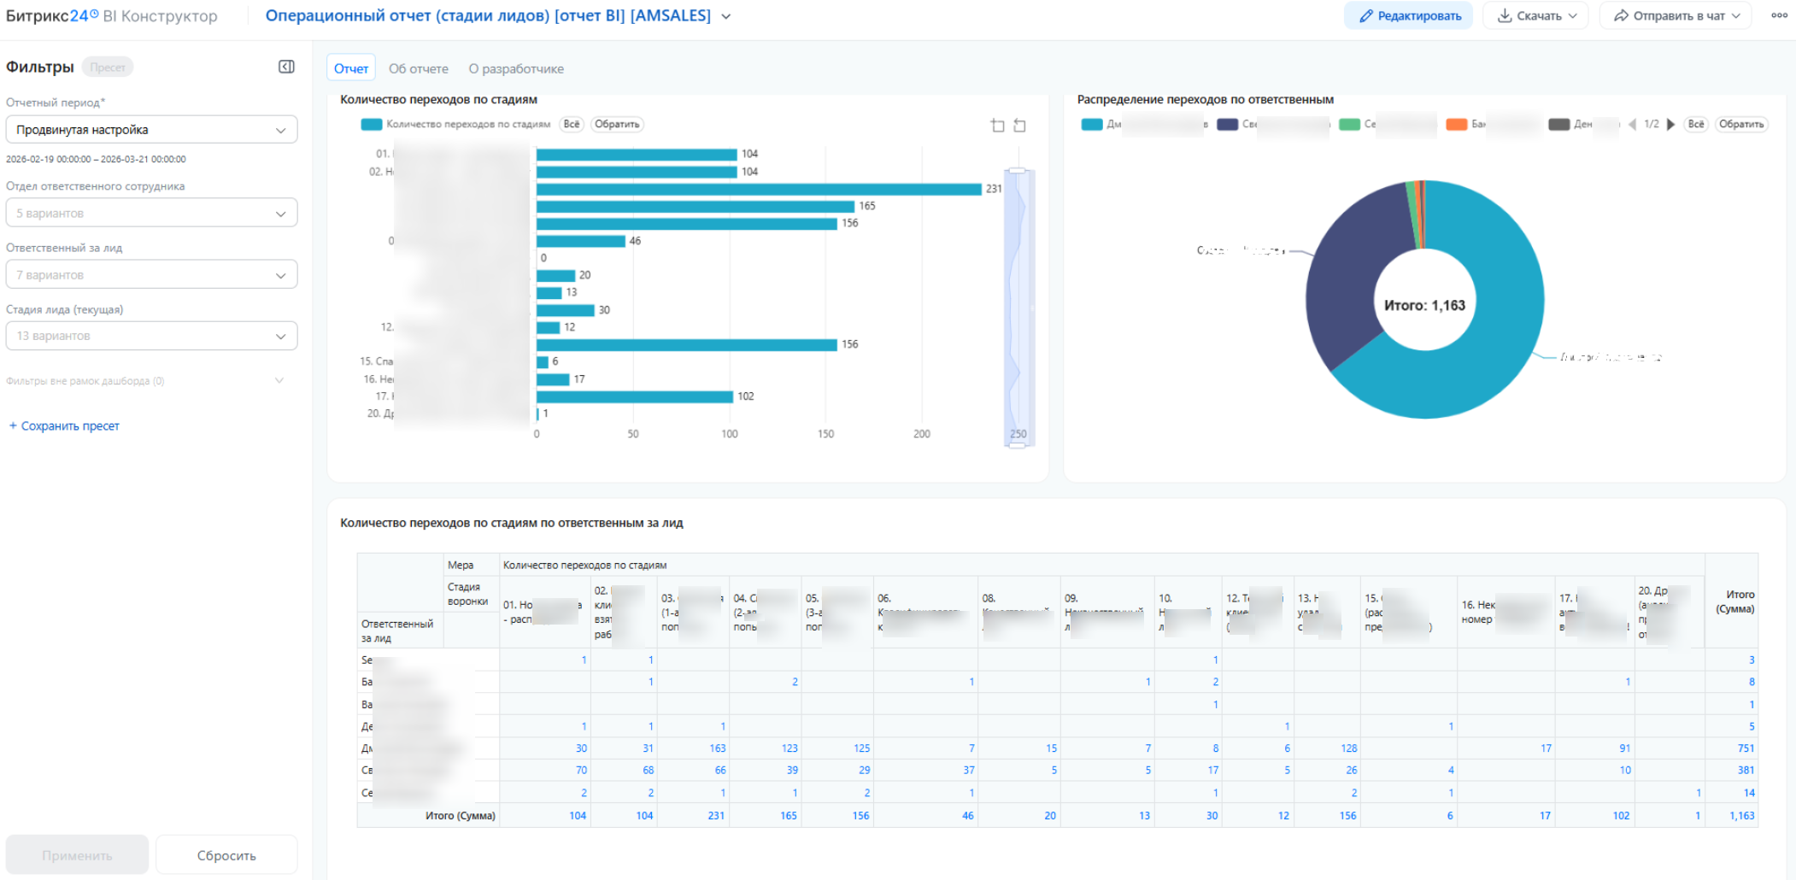The height and width of the screenshot is (880, 1796).
Task: Go to previous page of pie legend
Action: [1632, 125]
